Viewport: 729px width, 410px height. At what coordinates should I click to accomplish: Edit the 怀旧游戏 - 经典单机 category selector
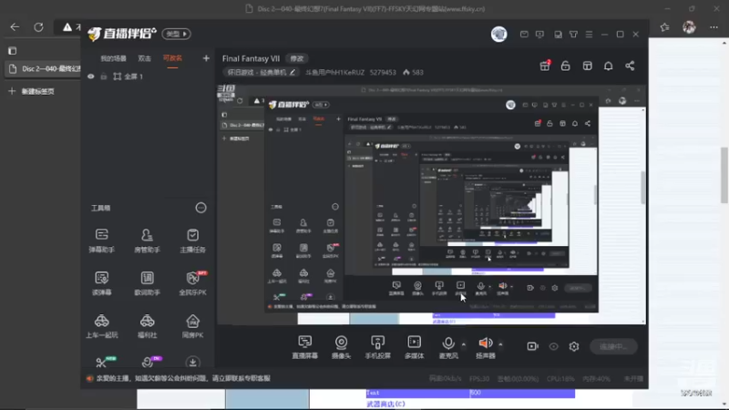click(262, 72)
